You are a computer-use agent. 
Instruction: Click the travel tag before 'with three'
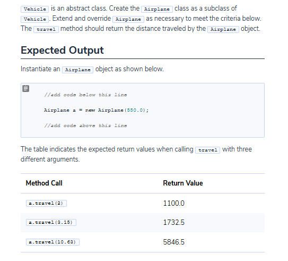(207, 150)
